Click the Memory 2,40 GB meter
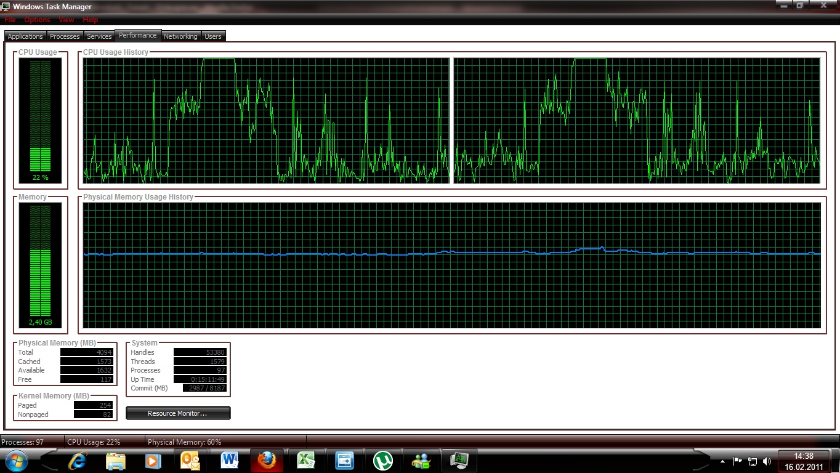 pos(40,266)
